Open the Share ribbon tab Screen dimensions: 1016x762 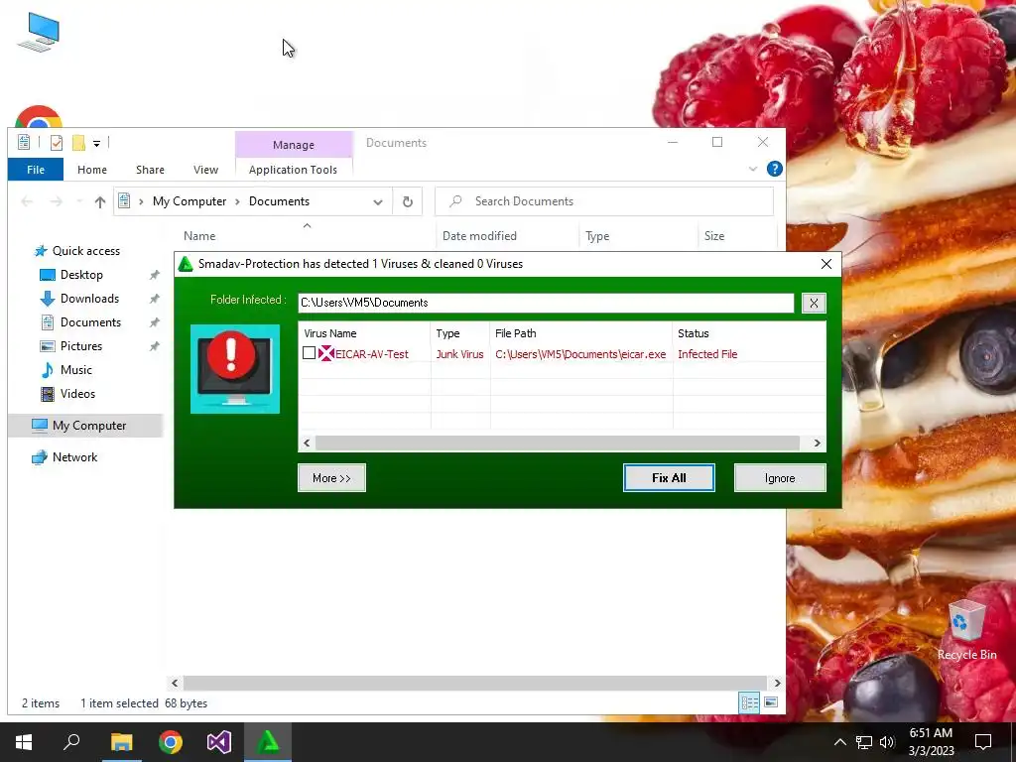click(150, 170)
